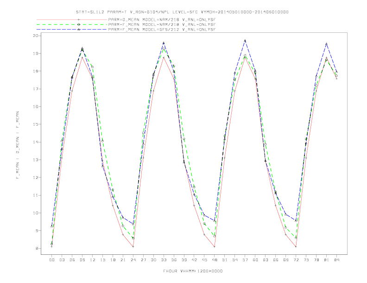The image size is (367, 283).
Task: Click x-axis forecast hour label 42
Action: (x=194, y=260)
